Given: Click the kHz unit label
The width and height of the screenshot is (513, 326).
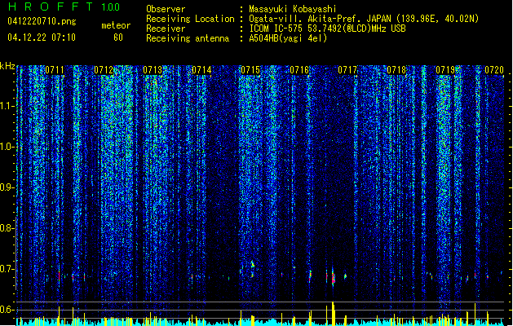Looking at the screenshot, I should pyautogui.click(x=7, y=66).
